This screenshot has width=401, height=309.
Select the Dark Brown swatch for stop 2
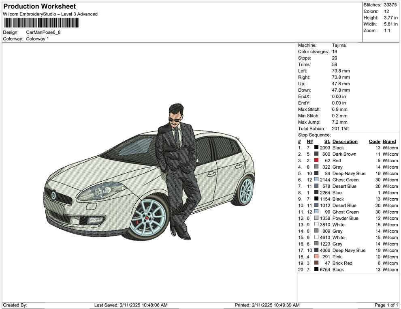316,154
